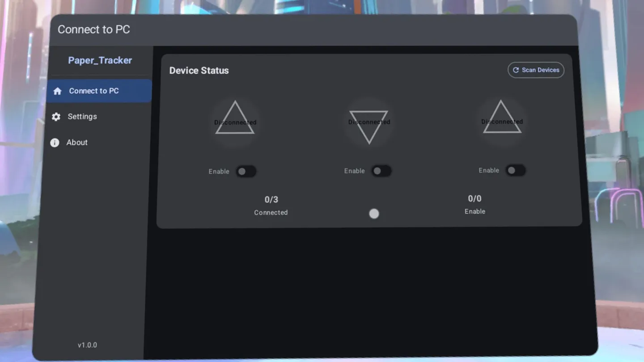
Task: Click the Paper_Tracker app title
Action: click(100, 60)
